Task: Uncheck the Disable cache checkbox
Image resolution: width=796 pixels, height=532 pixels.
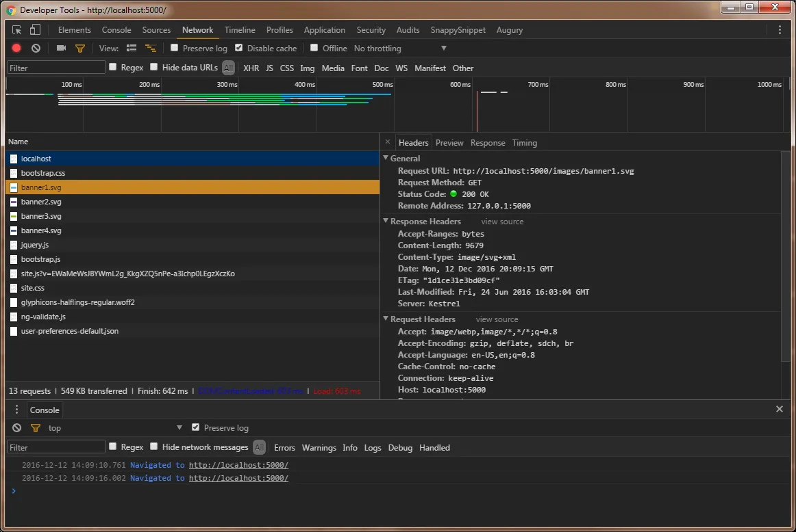Action: (239, 48)
